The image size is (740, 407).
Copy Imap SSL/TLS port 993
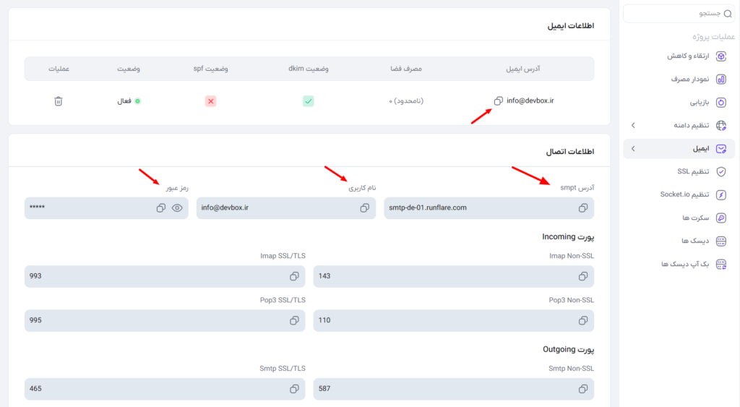(295, 276)
